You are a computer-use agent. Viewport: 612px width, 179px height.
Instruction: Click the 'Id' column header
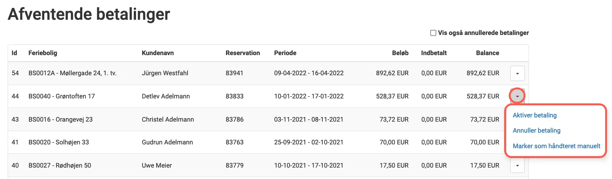coord(14,53)
